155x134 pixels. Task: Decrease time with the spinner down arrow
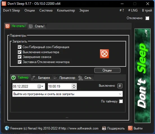click(74, 88)
